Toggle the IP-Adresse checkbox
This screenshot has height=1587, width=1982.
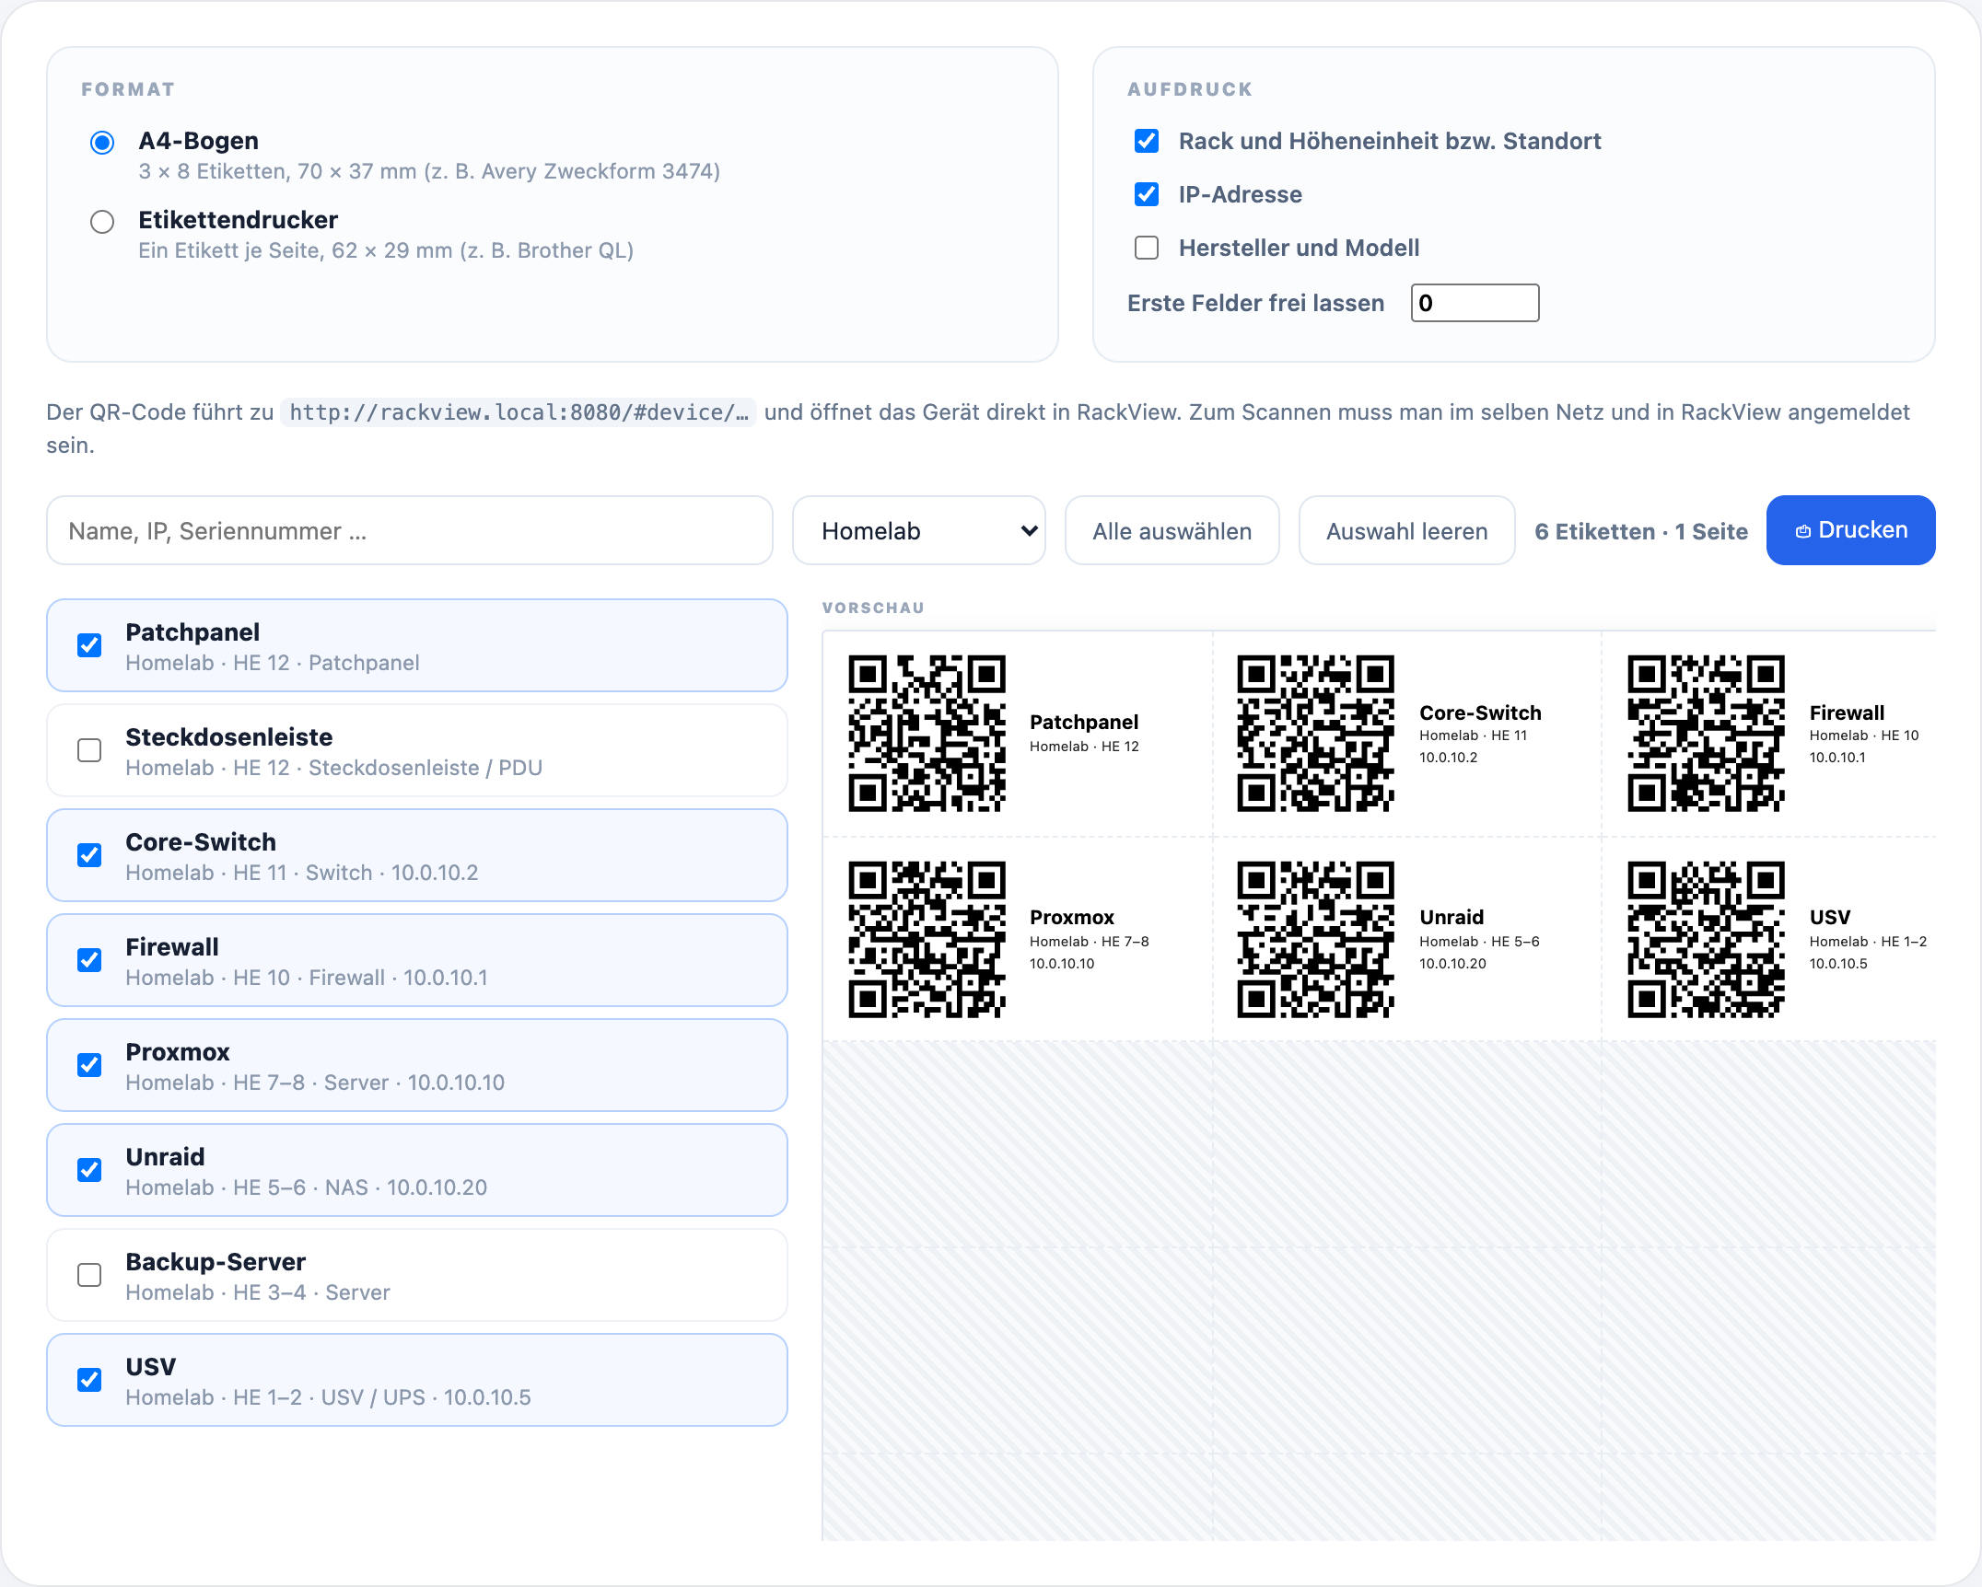pyautogui.click(x=1147, y=194)
